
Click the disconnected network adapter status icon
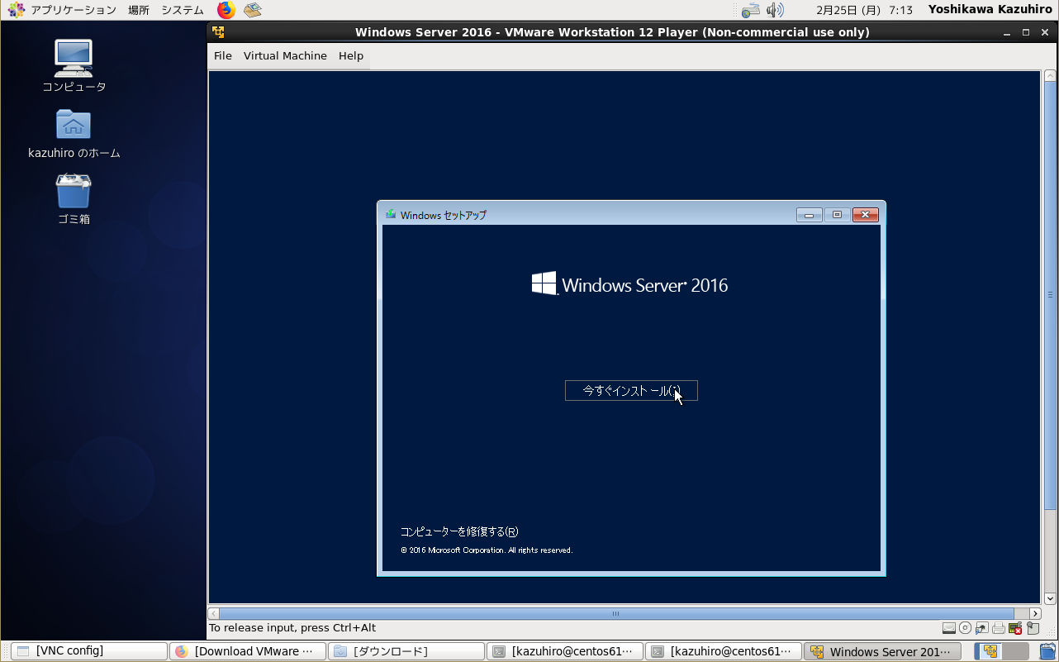coord(1015,628)
